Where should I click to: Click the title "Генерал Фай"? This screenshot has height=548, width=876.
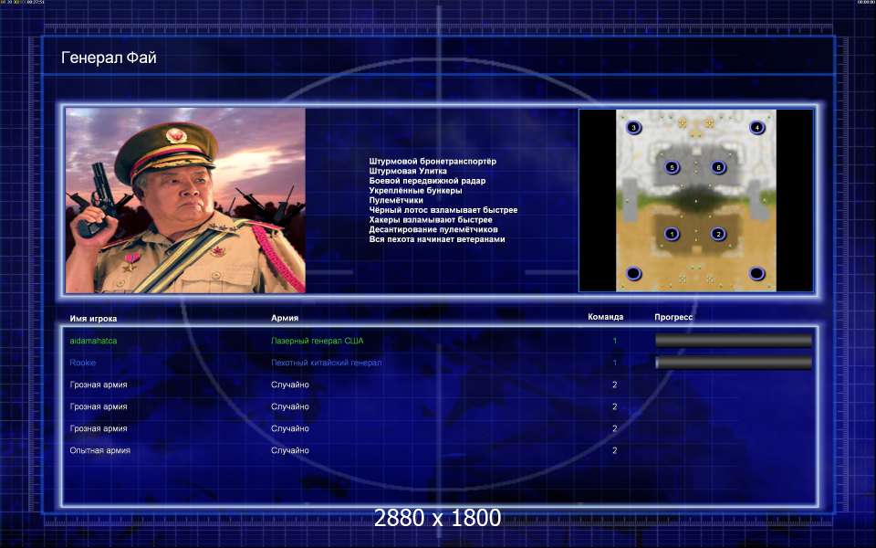click(x=109, y=58)
